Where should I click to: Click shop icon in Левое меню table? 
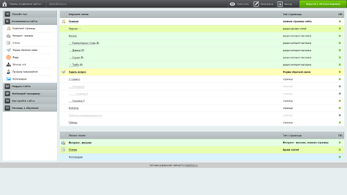coord(63,142)
